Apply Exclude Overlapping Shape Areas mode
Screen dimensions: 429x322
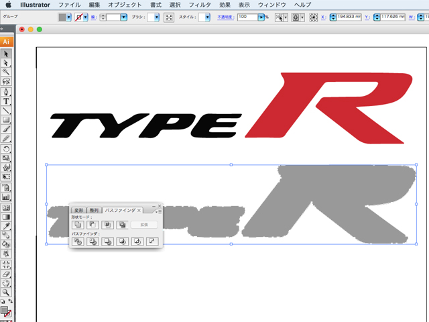tap(122, 225)
